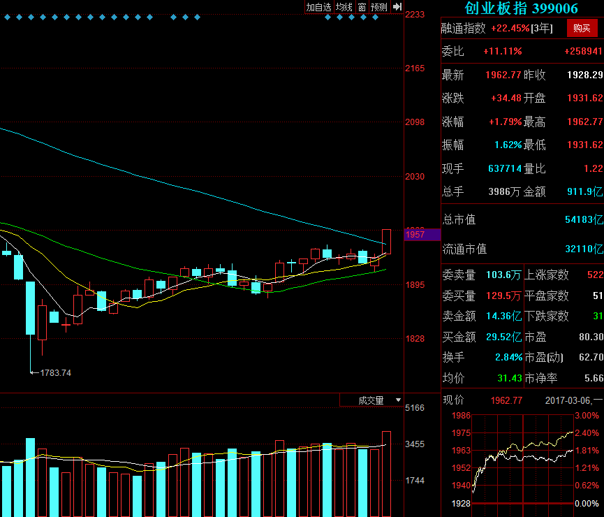Click the 上涨家数 count 522
Screen dimensions: 604x517
(x=595, y=275)
